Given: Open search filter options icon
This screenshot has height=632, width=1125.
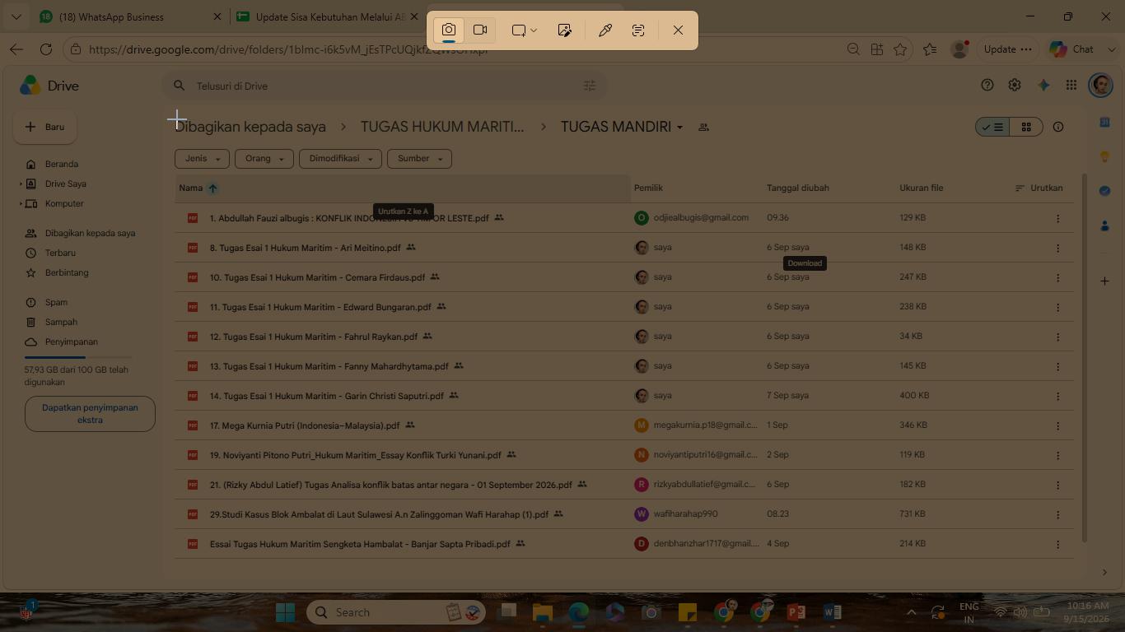Looking at the screenshot, I should 590,86.
